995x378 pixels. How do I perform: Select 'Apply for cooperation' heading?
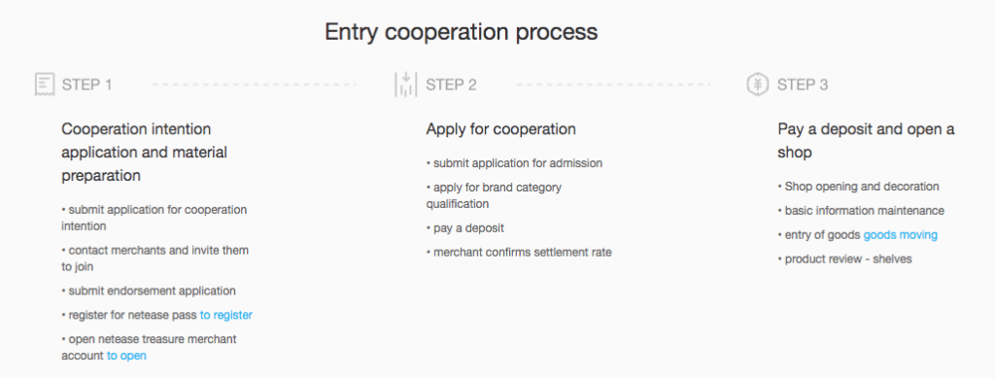[500, 129]
